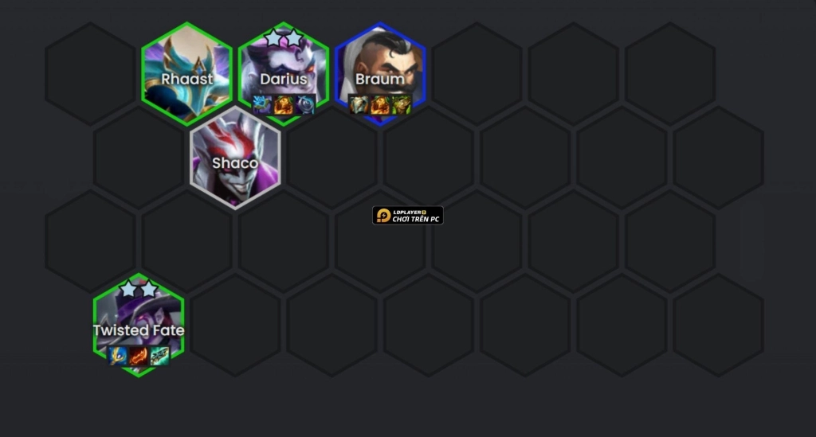Click the star rating above Darius

pyautogui.click(x=284, y=37)
